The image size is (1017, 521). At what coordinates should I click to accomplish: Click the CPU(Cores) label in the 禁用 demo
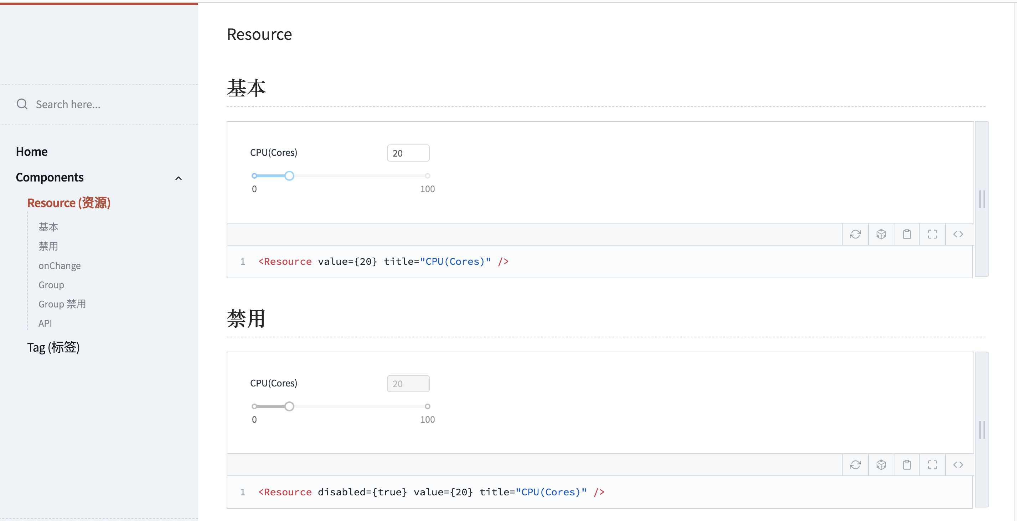click(274, 383)
